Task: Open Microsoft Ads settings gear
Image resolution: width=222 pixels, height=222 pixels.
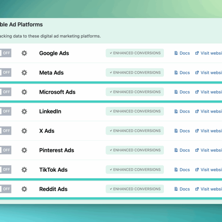Action: (x=24, y=92)
